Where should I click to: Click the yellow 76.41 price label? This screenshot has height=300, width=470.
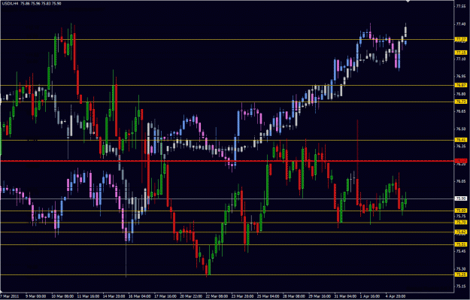click(461, 140)
